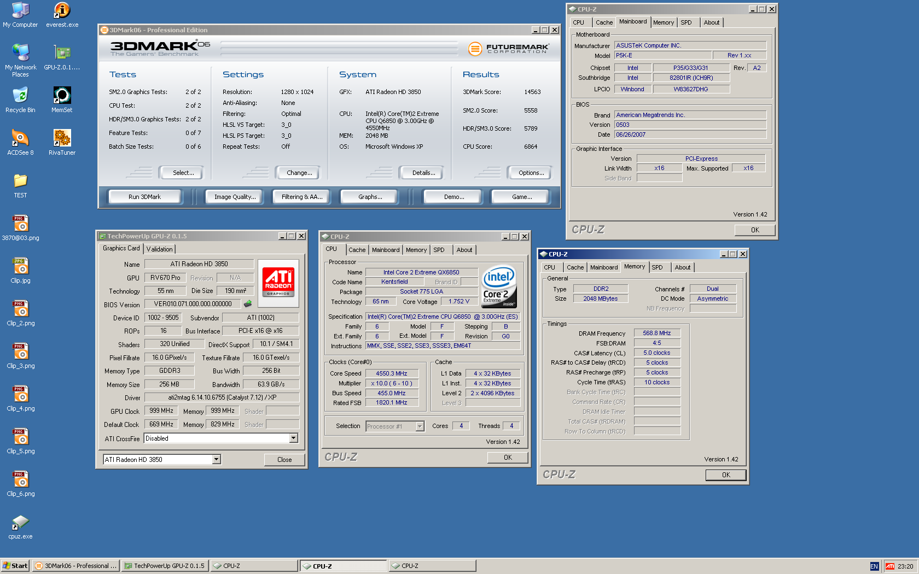Image resolution: width=919 pixels, height=574 pixels.
Task: Click the Core Speed value in CPU-Z
Action: tap(392, 373)
